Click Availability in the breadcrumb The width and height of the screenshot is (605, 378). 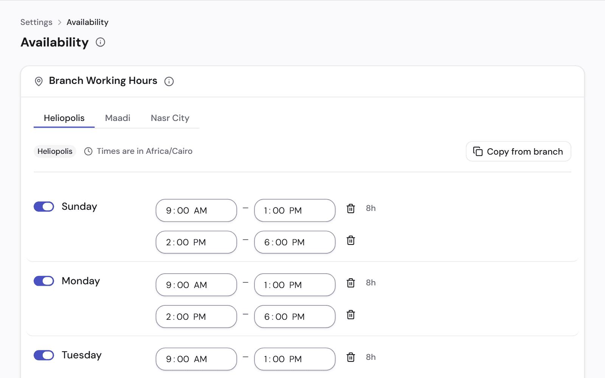tap(87, 22)
